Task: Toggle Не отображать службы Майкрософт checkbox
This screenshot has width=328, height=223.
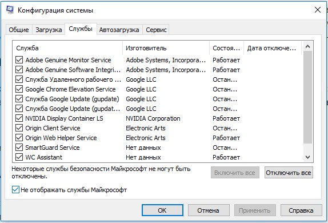Action: pos(15,190)
